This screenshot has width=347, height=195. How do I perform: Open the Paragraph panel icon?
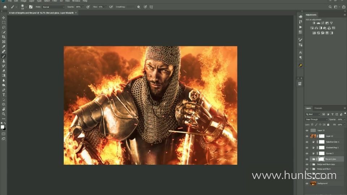300,58
